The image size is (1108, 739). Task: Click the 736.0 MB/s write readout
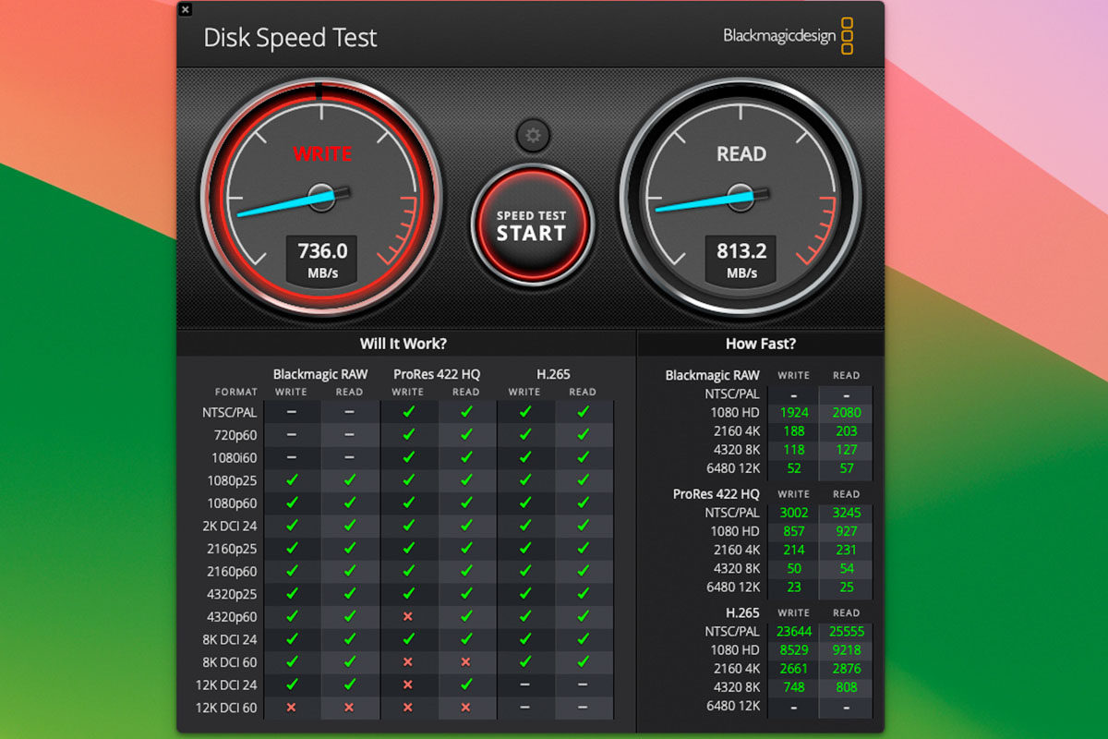pos(322,260)
